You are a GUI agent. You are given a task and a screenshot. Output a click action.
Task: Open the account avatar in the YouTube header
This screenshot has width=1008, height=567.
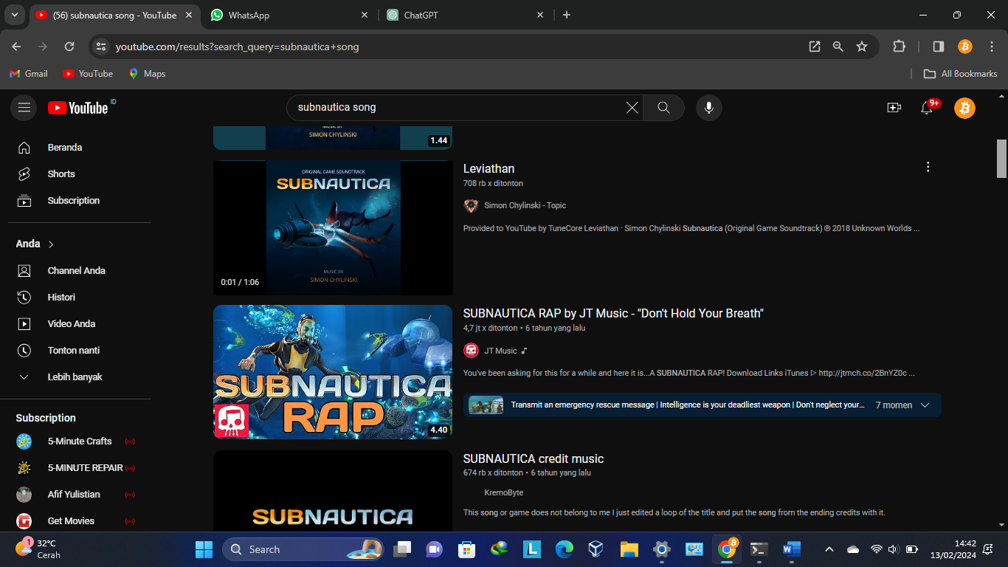(x=964, y=108)
